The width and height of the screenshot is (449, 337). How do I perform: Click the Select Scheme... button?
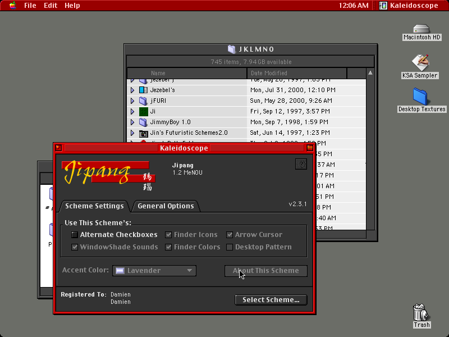pyautogui.click(x=271, y=300)
